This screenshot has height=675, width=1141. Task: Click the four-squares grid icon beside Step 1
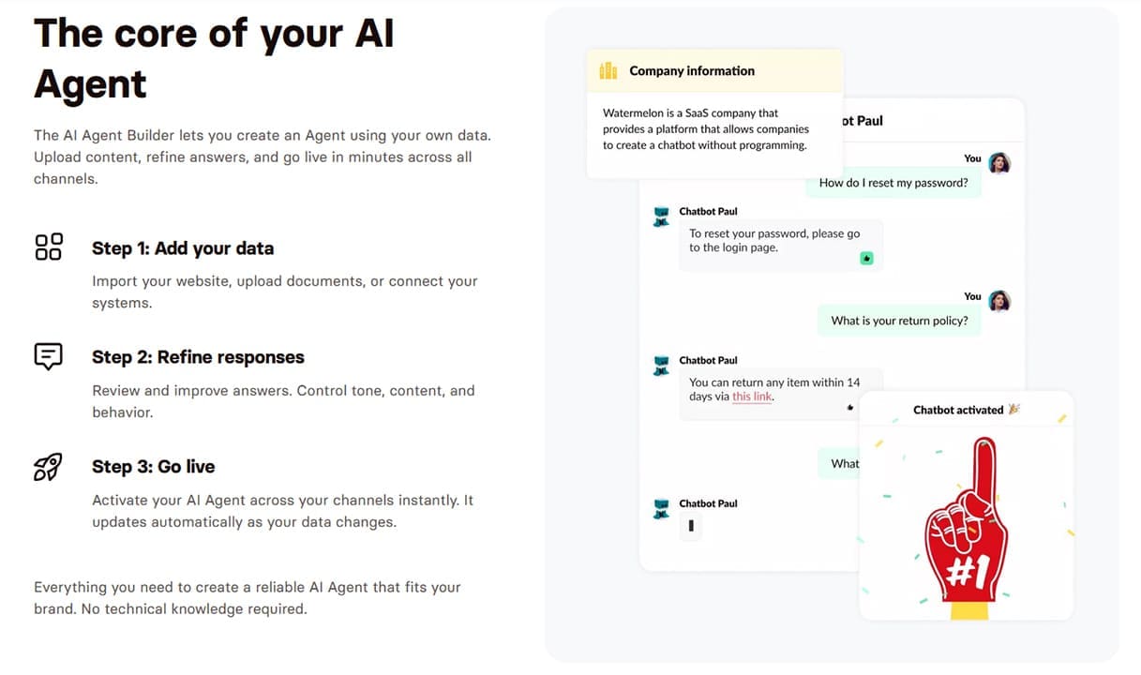(48, 247)
